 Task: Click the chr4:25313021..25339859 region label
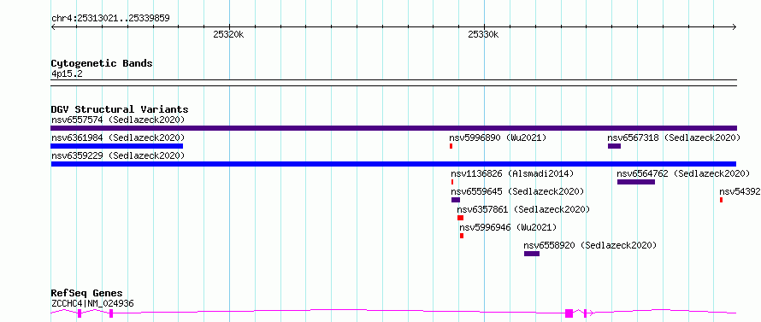[x=110, y=19]
